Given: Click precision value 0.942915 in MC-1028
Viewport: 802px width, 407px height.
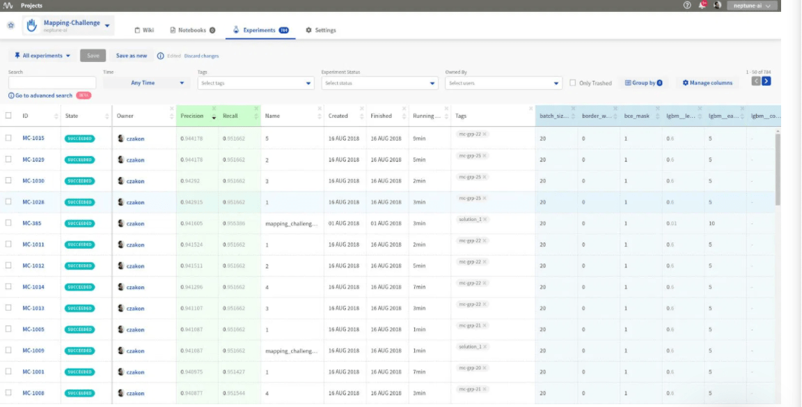Looking at the screenshot, I should pyautogui.click(x=191, y=202).
